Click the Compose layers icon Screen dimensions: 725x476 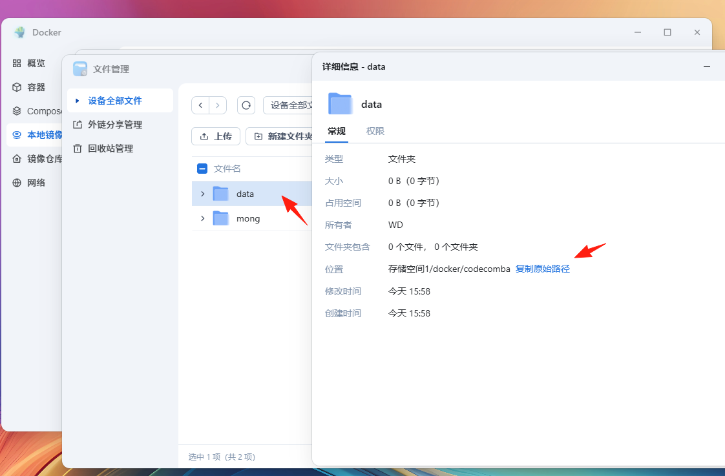17,111
